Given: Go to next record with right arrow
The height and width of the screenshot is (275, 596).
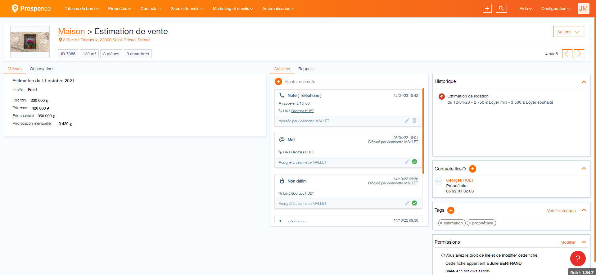Looking at the screenshot, I should click(x=579, y=54).
